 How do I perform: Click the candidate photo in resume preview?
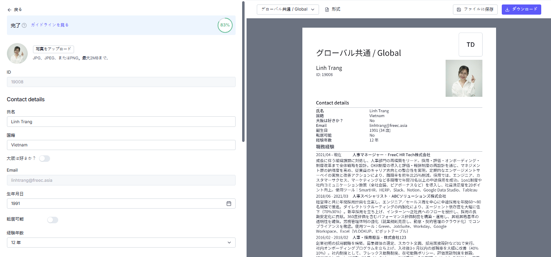pos(464,78)
